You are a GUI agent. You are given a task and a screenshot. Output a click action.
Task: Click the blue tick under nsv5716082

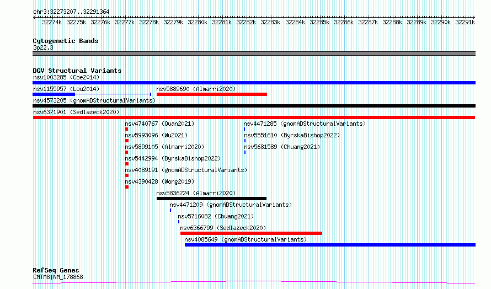179,222
